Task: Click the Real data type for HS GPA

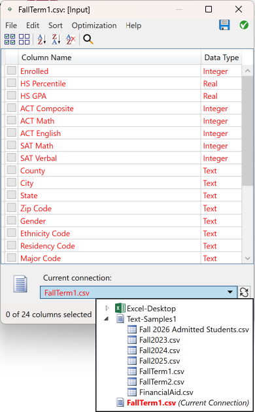Action: pyautogui.click(x=211, y=96)
